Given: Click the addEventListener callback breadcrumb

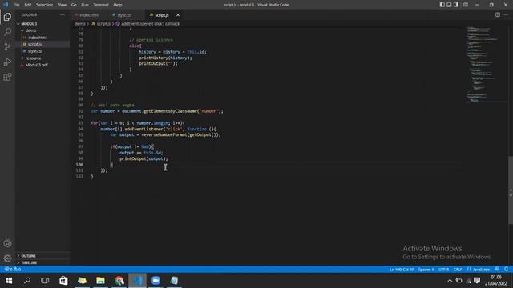Looking at the screenshot, I should click(147, 24).
